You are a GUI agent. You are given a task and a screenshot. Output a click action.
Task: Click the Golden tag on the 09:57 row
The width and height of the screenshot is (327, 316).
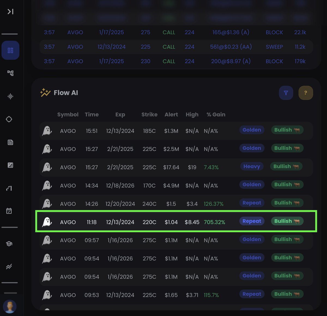coord(252,239)
